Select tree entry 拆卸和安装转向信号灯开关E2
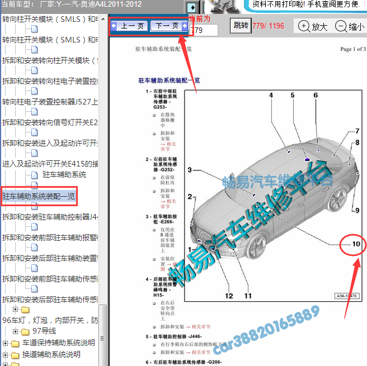This screenshot has height=366, width=367. point(50,122)
